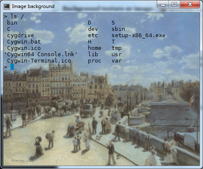Click the usr directory entry
This screenshot has height=169, width=203.
click(x=117, y=55)
